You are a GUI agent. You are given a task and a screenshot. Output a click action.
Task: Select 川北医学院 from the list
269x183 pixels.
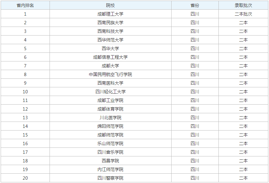(x=110, y=118)
